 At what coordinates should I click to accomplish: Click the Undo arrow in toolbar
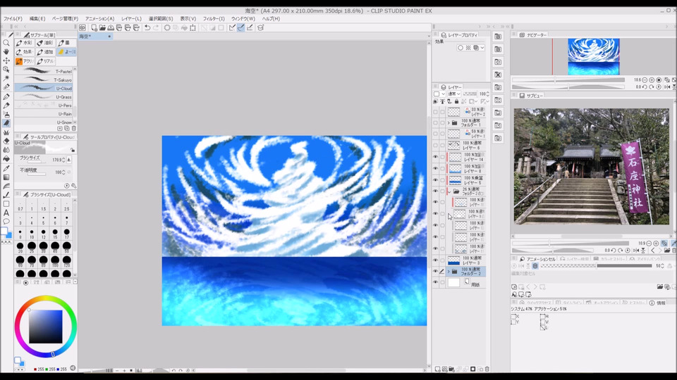click(147, 27)
